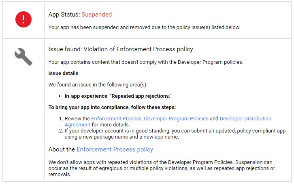Click the App Status label

[64, 15]
